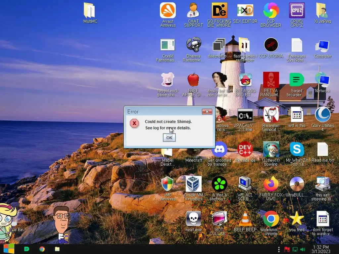Launch the ummmmm chrome desktop icon

[x=271, y=219]
